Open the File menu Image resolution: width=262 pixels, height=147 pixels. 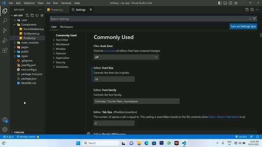coord(11,3)
